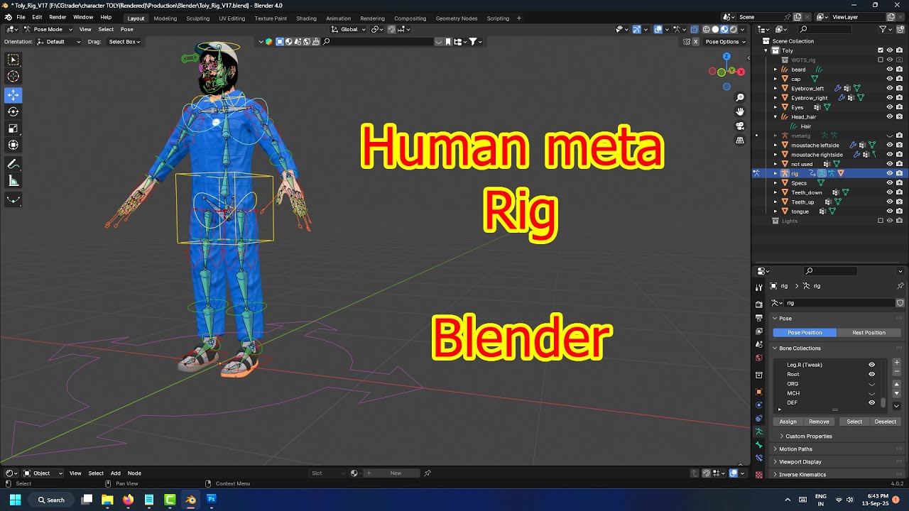Open the Texture properties checker tab
Screen dimensions: 909x511
759,475
